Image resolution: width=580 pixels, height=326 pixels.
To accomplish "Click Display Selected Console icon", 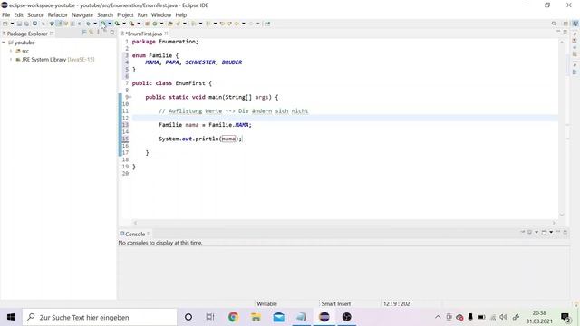I will 529,232.
